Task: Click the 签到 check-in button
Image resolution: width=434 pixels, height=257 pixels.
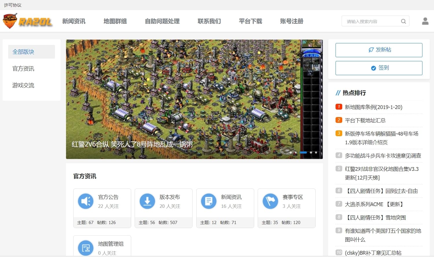Action: (379, 68)
